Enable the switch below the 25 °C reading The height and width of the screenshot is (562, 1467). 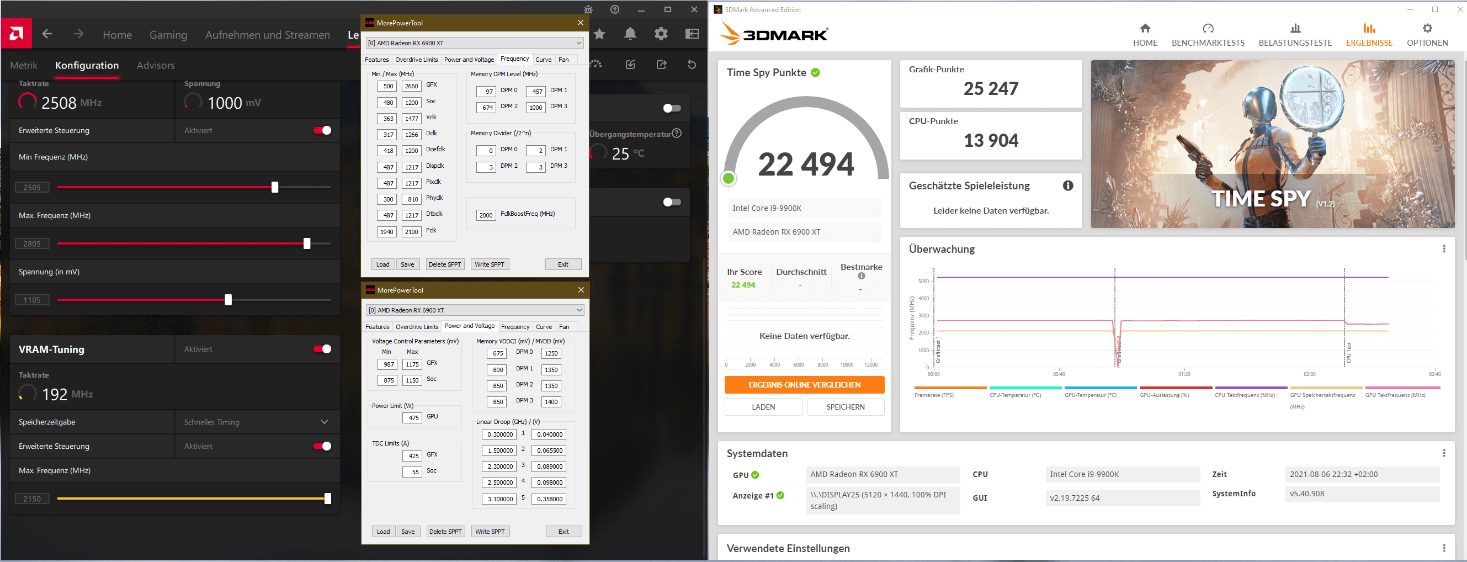(x=672, y=202)
